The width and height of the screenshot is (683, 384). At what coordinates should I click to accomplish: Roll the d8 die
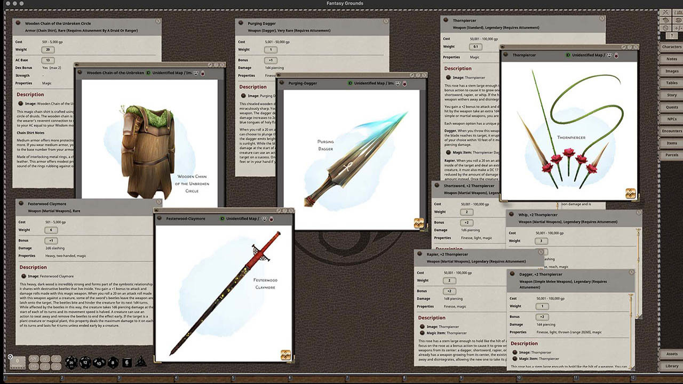pos(113,363)
